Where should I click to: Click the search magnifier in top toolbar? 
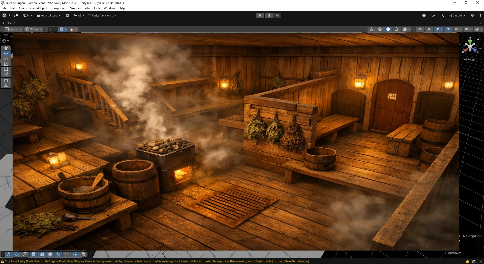[x=442, y=15]
